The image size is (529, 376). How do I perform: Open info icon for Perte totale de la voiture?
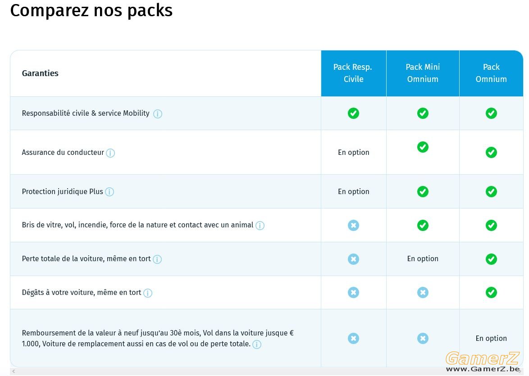coord(157,259)
